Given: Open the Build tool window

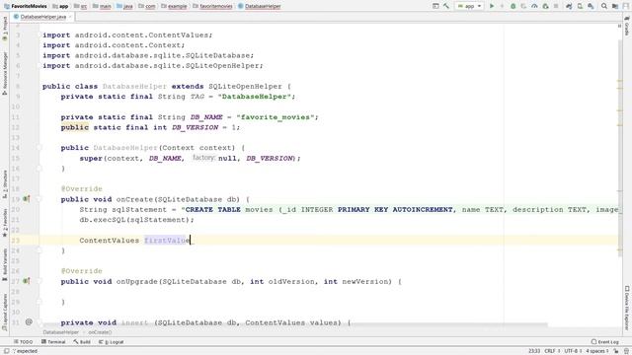Looking at the screenshot, I should [82, 342].
